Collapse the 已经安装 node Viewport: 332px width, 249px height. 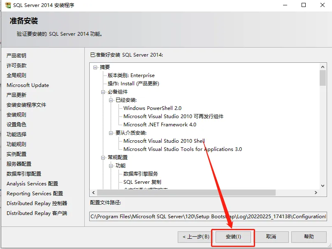(111, 100)
